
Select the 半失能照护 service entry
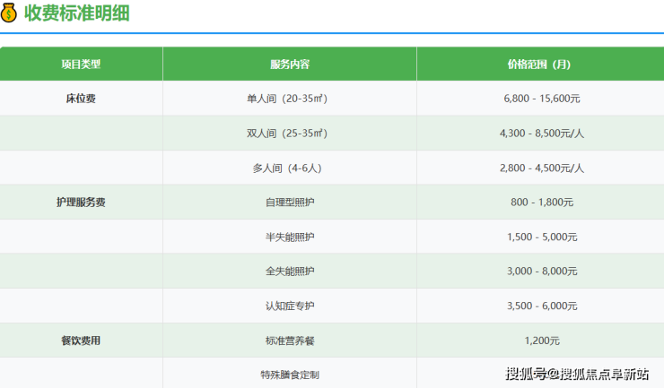pos(290,237)
